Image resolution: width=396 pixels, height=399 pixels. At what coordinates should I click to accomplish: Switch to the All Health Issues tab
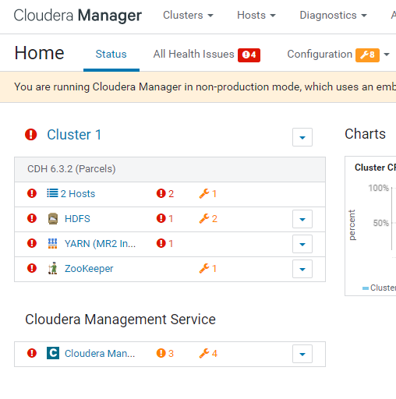tap(193, 55)
